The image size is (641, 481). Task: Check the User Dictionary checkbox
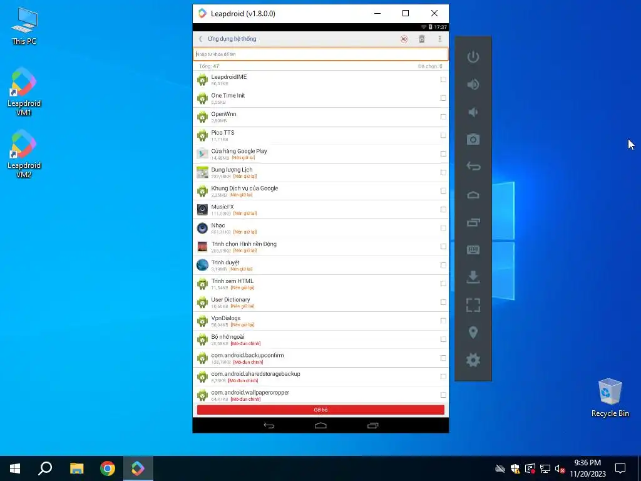pos(443,303)
